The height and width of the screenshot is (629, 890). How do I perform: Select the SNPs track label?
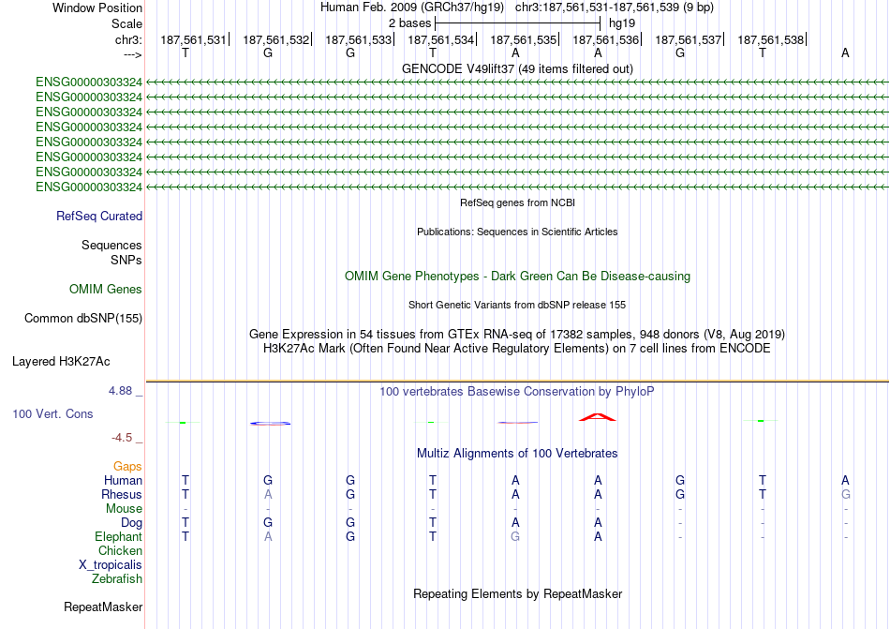point(126,260)
